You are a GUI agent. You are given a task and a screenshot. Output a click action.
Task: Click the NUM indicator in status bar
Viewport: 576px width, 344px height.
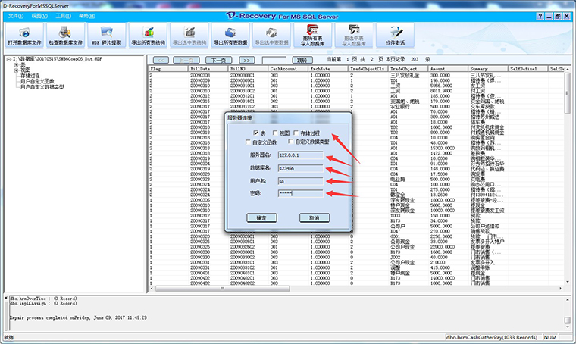(550, 337)
